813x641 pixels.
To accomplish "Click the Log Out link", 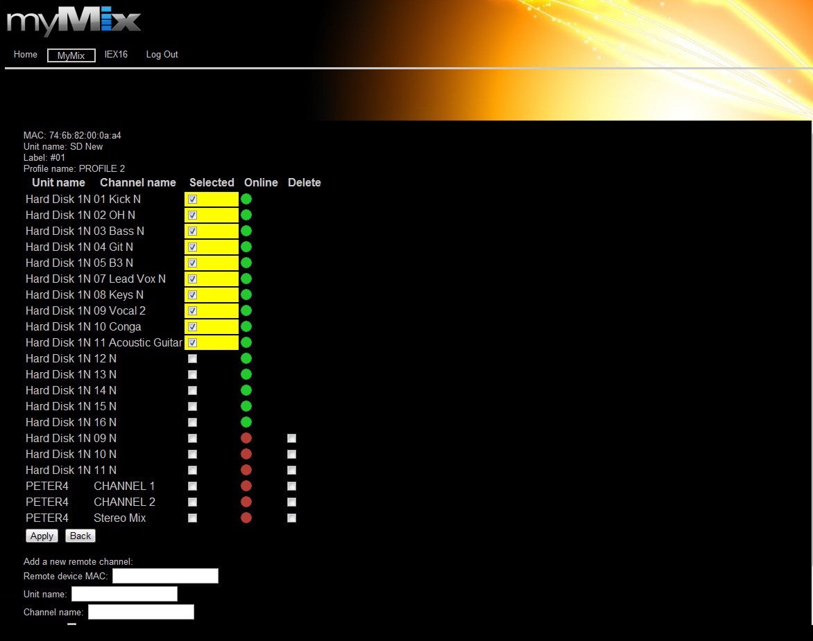I will tap(162, 55).
